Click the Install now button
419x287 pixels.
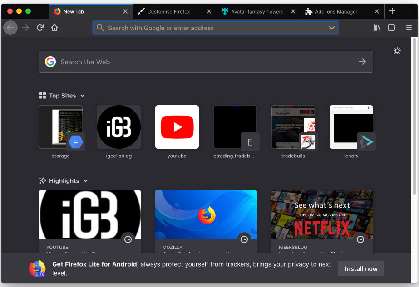(x=361, y=268)
